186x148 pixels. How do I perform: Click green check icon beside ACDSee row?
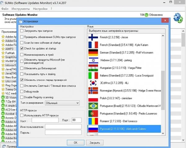[x=3, y=109]
